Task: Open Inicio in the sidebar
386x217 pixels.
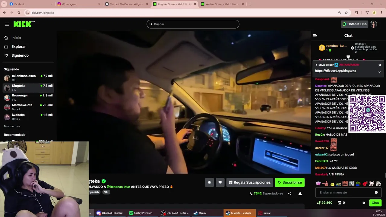Action: (x=16, y=38)
